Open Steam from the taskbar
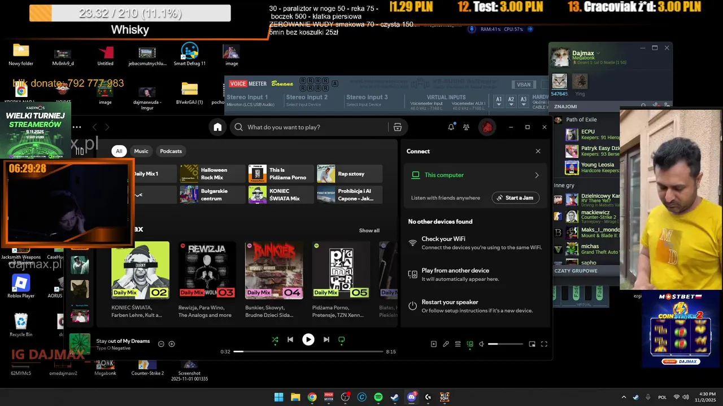Image resolution: width=723 pixels, height=406 pixels. click(395, 397)
